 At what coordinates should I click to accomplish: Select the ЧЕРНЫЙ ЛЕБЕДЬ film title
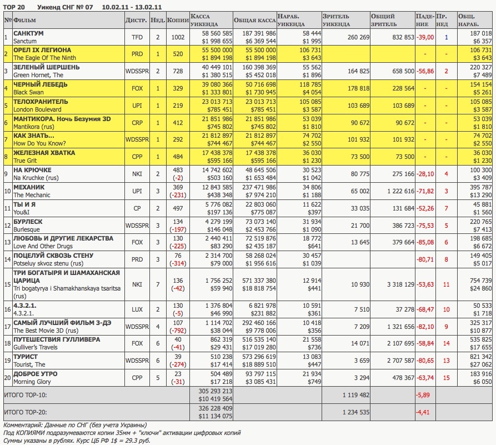tap(41, 84)
